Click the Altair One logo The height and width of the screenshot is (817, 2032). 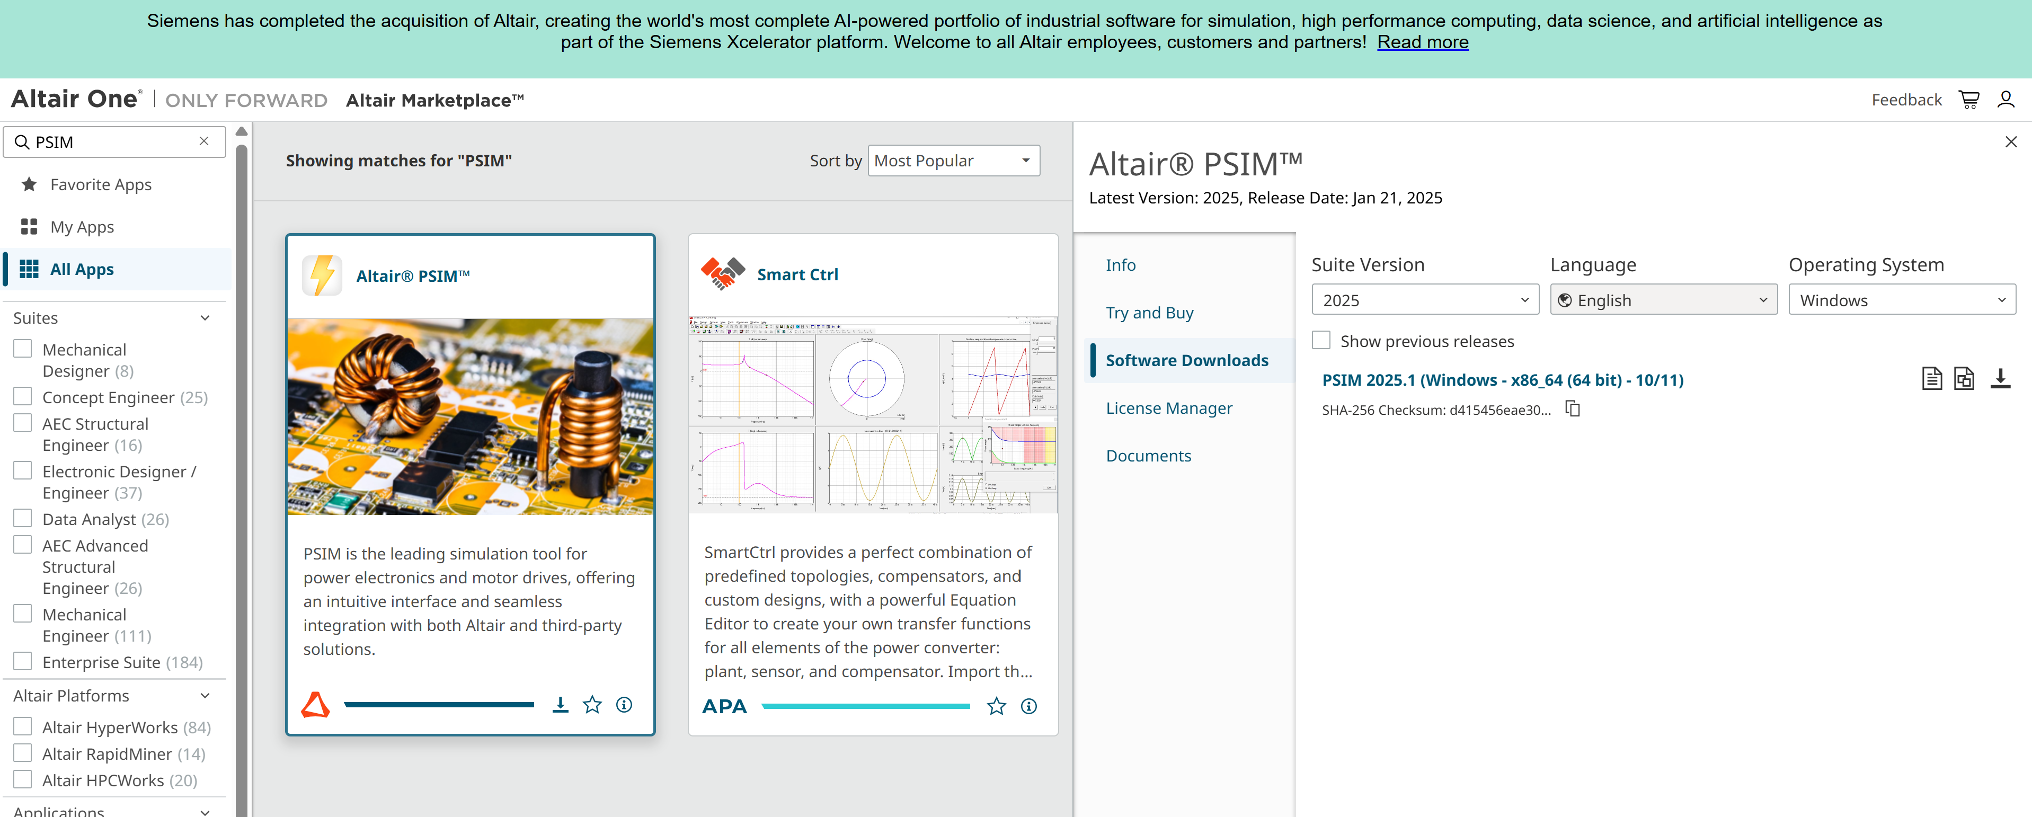pyautogui.click(x=76, y=99)
